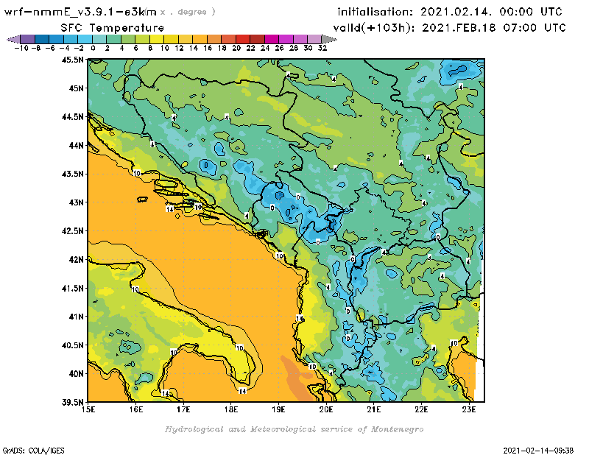Select the 'valid(+103h): 2021.FEB.18 07:00 UTC' line
This screenshot has width=589, height=455.
[449, 28]
